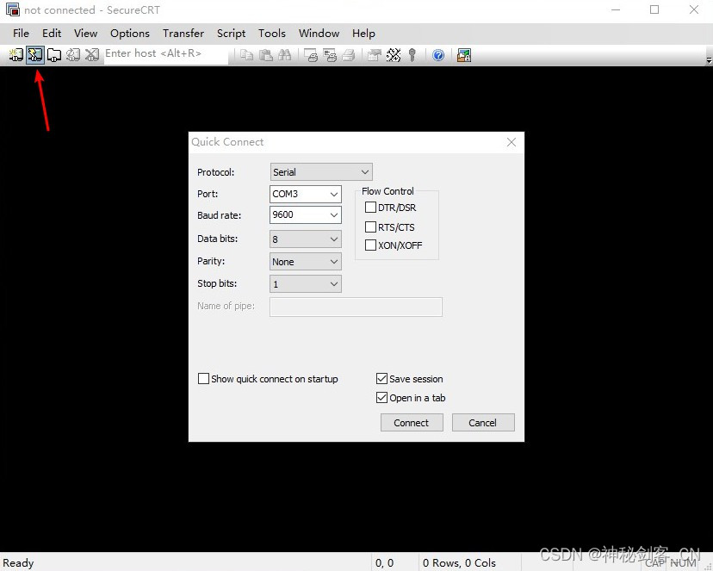
Task: Open Session Options toolbar icon
Action: pos(375,55)
